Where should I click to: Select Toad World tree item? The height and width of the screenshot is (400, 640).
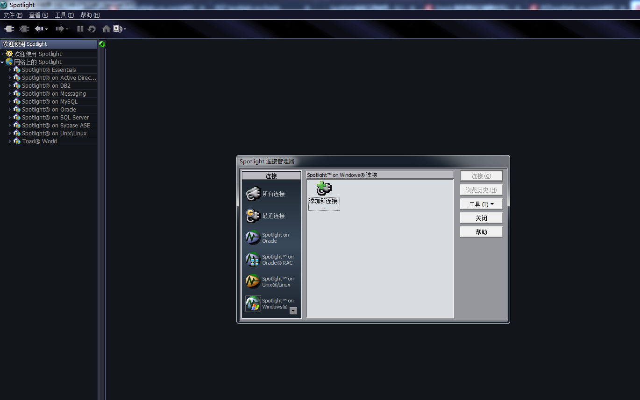(39, 141)
